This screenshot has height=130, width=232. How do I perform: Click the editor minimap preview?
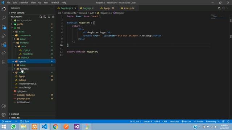tap(220, 17)
